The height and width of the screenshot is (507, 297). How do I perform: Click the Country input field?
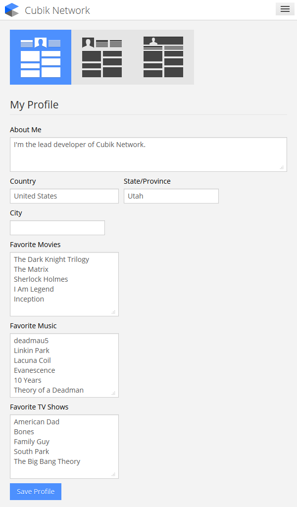64,196
